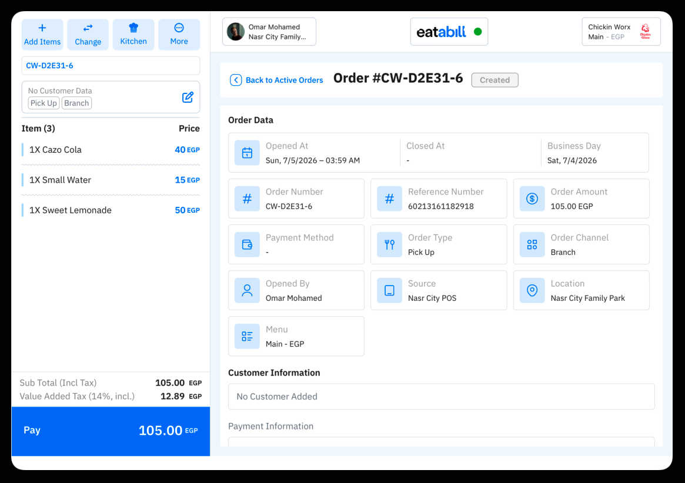Send order to Kitchen
This screenshot has width=685, height=483.
[x=133, y=35]
